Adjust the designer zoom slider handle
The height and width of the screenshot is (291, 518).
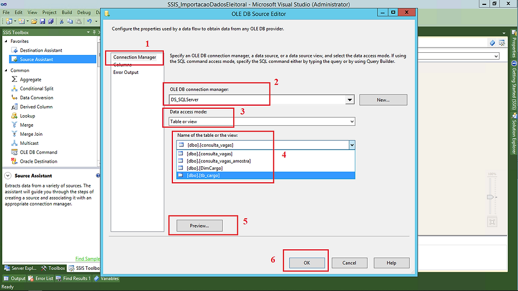(491, 197)
